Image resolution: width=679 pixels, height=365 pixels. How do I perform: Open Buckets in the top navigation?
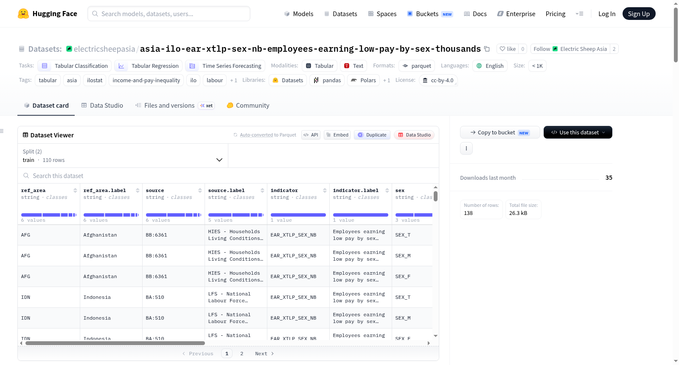click(x=430, y=14)
